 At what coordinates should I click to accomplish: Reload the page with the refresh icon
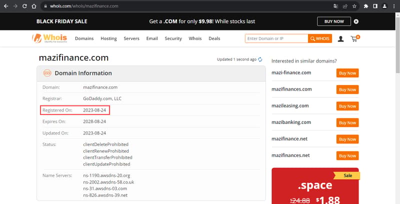[x=24, y=6]
